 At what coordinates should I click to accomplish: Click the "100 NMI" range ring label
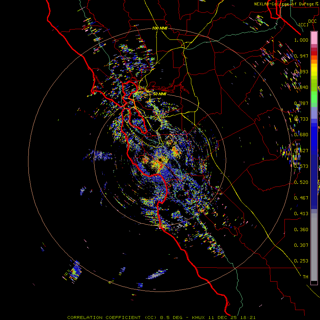click(x=160, y=28)
